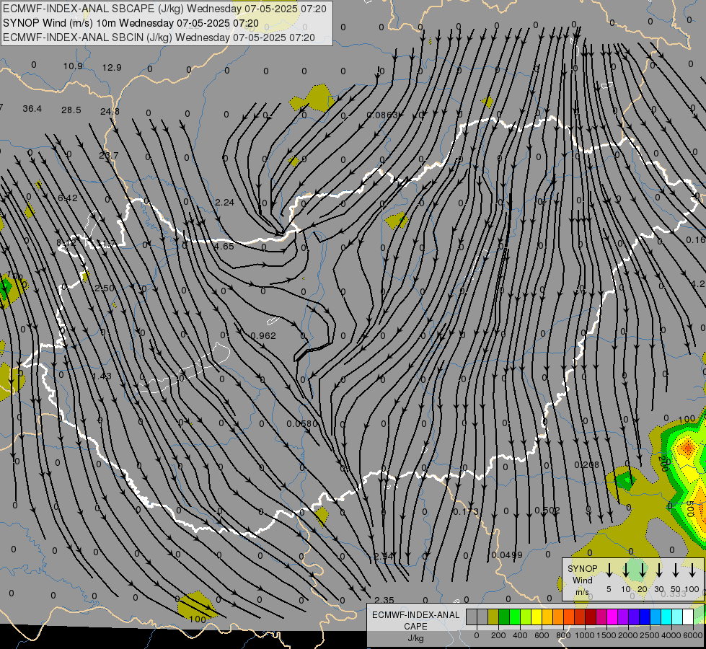Click the wind legend arrow above 5
The height and width of the screenshot is (649, 706).
click(x=609, y=570)
